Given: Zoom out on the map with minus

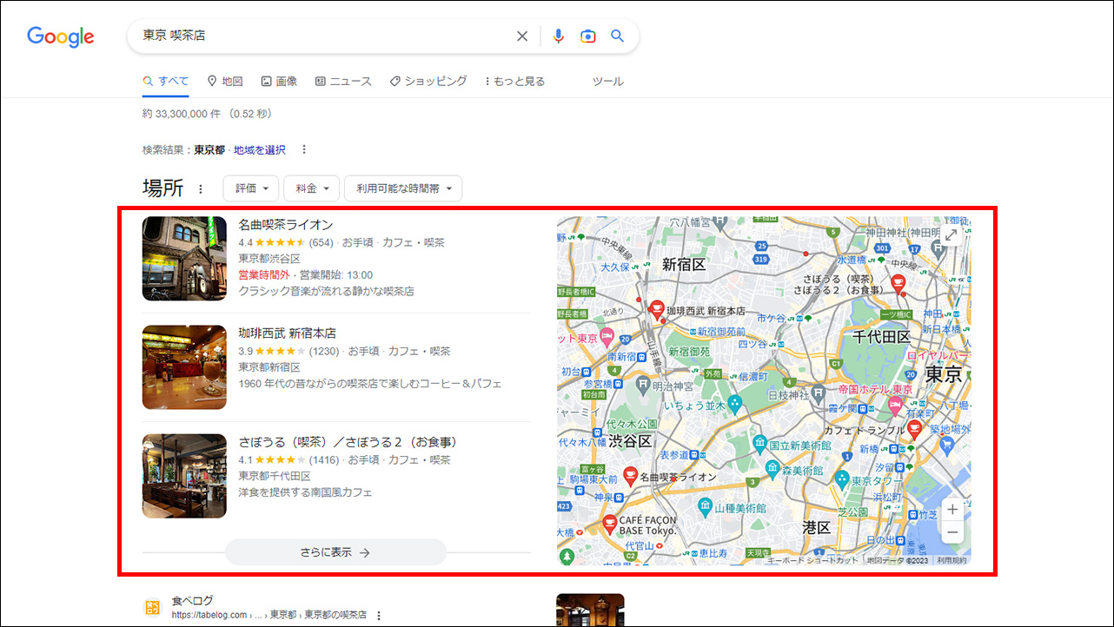Looking at the screenshot, I should tap(952, 532).
